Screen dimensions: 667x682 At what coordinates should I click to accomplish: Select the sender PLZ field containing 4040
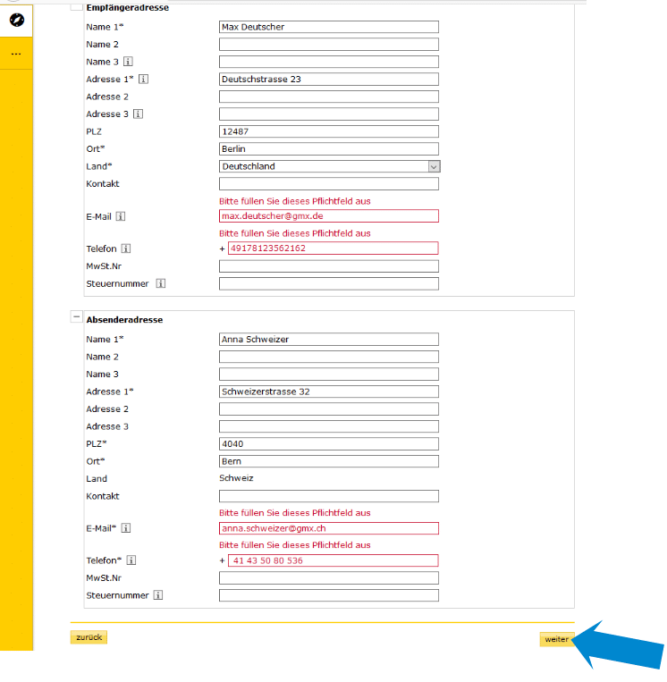(328, 444)
